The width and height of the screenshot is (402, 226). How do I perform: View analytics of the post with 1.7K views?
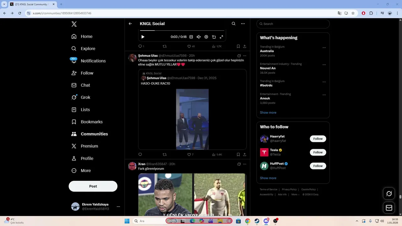click(217, 46)
